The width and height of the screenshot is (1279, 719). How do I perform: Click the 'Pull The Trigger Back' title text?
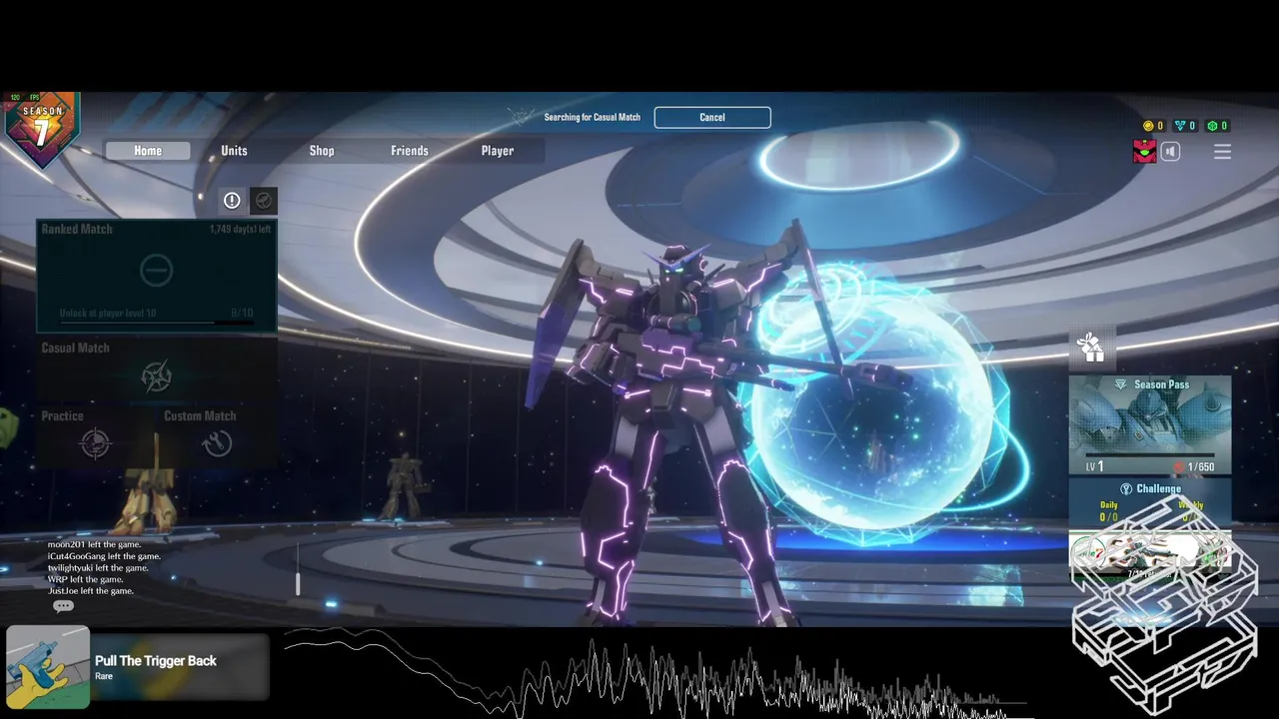coord(156,661)
